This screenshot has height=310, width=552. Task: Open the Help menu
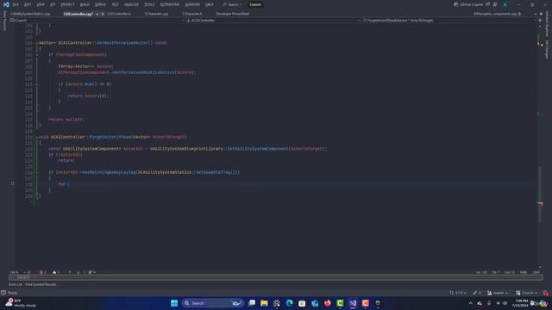tap(210, 4)
